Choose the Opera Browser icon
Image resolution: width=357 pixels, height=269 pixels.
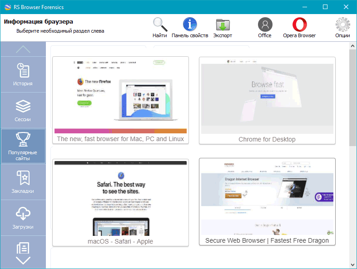tap(299, 24)
